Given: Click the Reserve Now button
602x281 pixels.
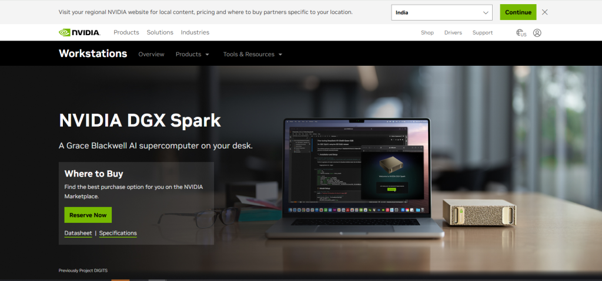Looking at the screenshot, I should (88, 215).
